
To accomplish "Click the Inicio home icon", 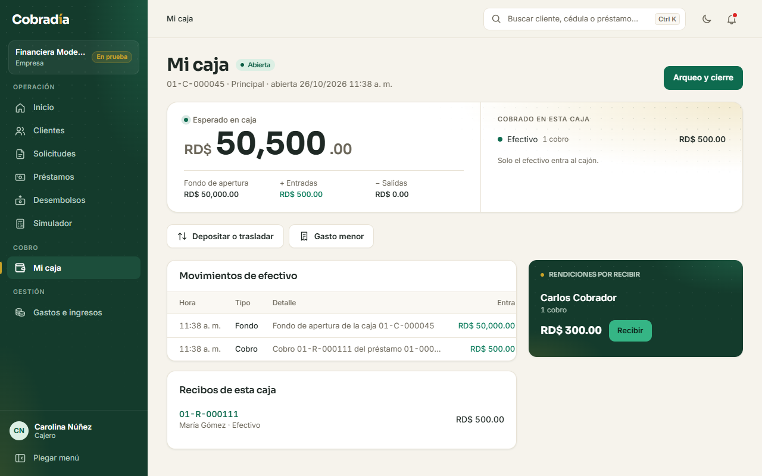I will coord(20,108).
